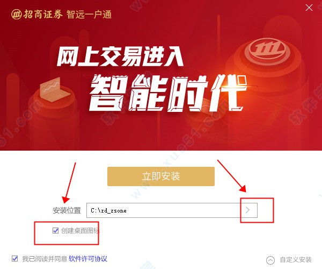Screen dimensions: 322x269
Task: Open the 软件许可协议 link
Action: click(88, 259)
